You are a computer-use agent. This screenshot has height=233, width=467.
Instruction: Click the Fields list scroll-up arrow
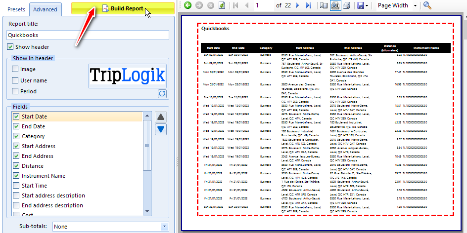pyautogui.click(x=147, y=116)
